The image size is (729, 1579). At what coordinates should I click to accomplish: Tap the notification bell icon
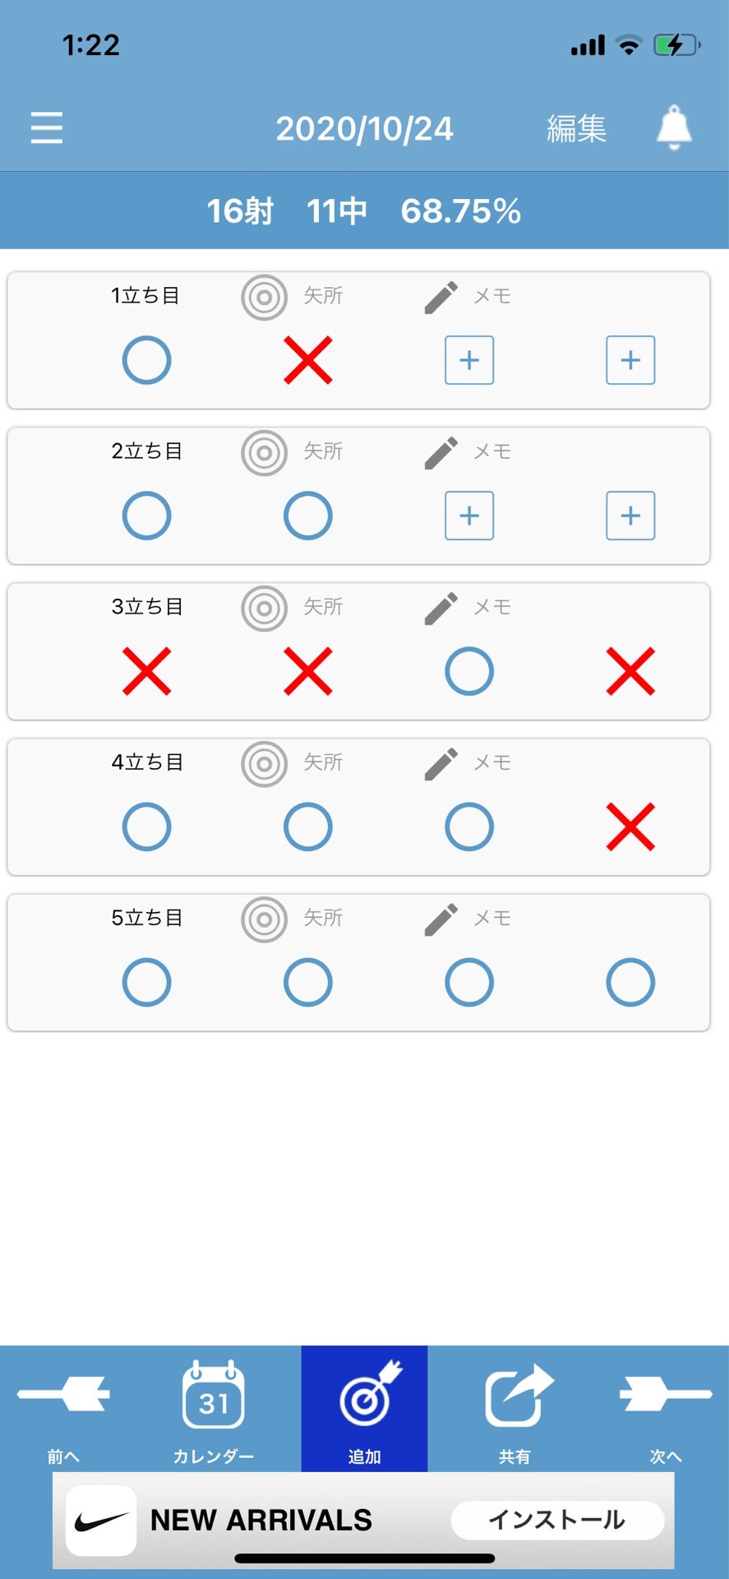click(x=674, y=127)
